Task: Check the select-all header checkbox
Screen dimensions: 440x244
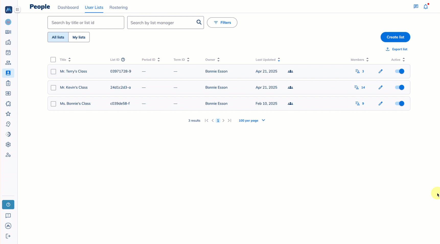Action: tap(53, 60)
